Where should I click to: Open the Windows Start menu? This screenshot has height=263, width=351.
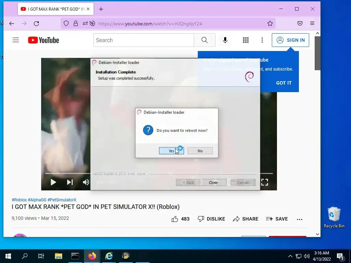coord(8,256)
